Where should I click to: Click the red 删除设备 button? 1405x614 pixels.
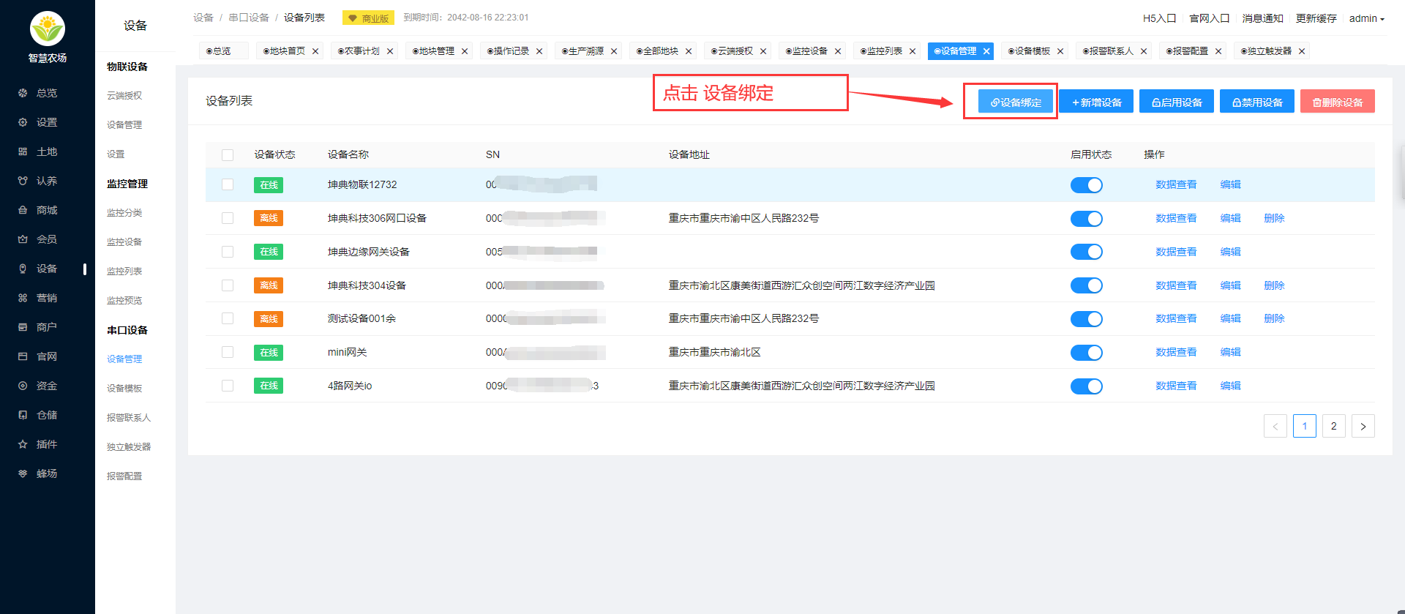click(1338, 102)
